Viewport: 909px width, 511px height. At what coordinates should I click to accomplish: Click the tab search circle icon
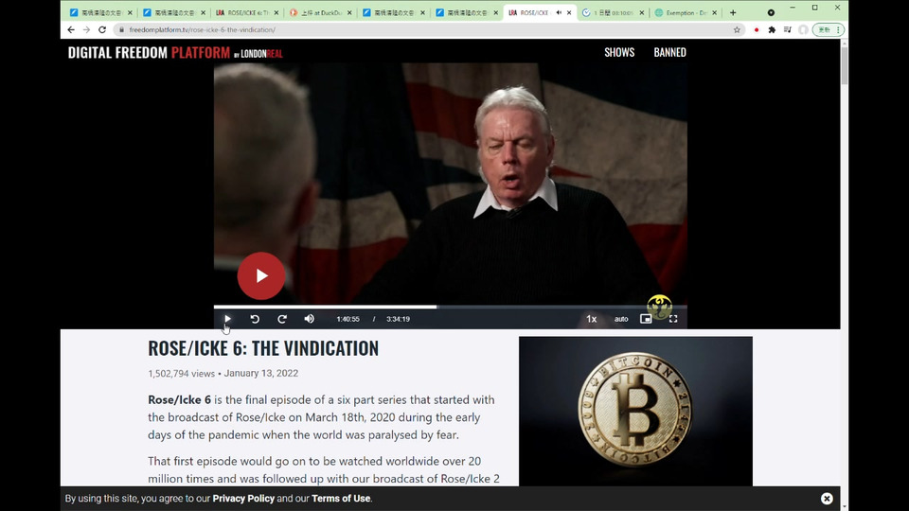771,12
